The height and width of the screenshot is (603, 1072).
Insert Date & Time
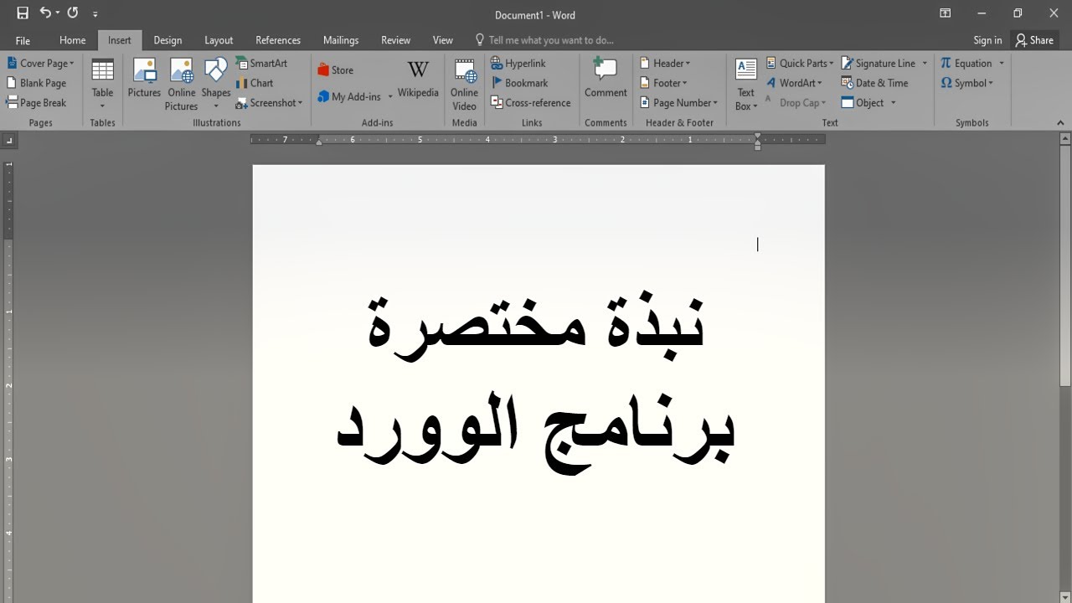click(x=875, y=83)
